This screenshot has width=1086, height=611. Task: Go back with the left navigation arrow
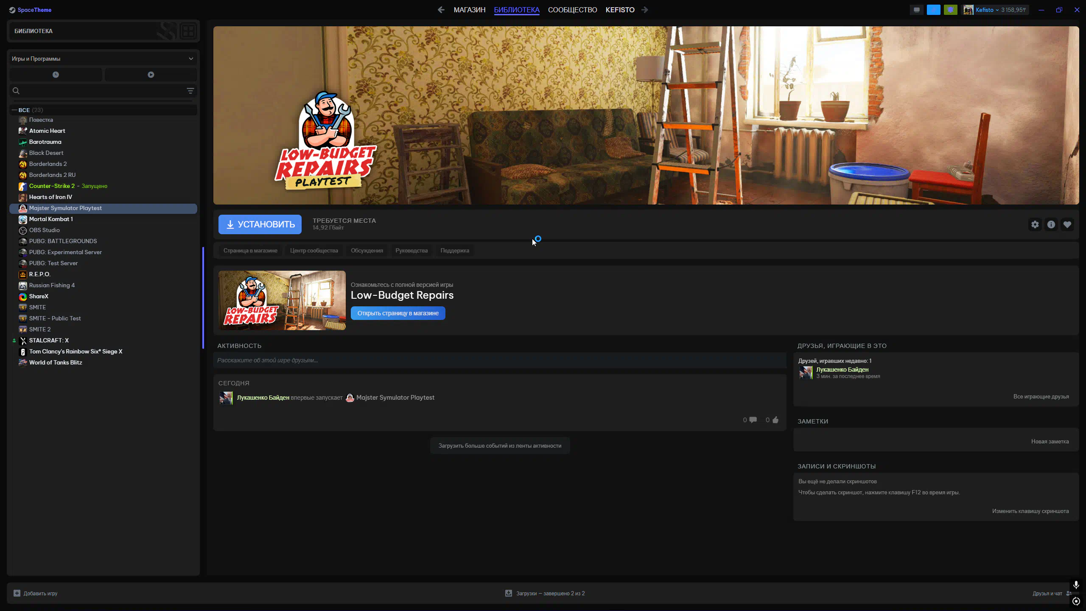pyautogui.click(x=441, y=10)
